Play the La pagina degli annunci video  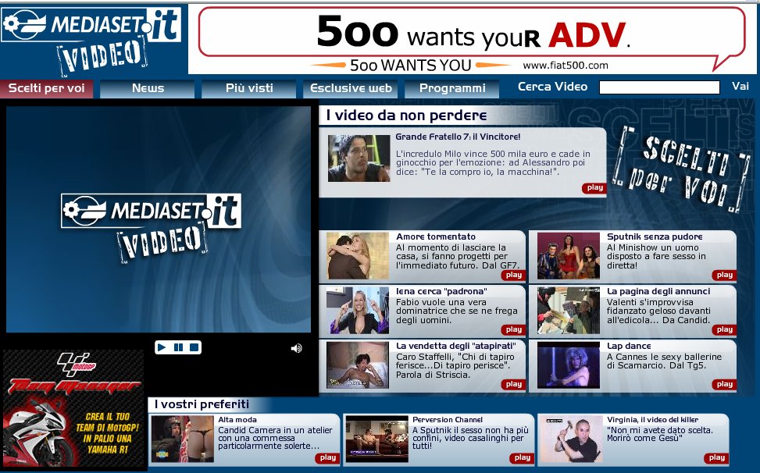point(724,329)
